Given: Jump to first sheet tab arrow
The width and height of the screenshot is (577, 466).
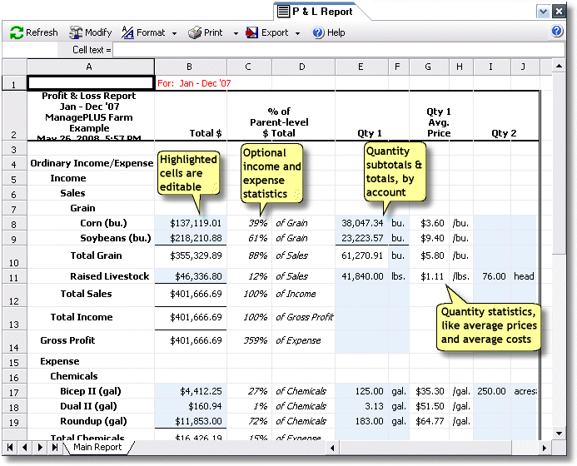Looking at the screenshot, I should 10,448.
